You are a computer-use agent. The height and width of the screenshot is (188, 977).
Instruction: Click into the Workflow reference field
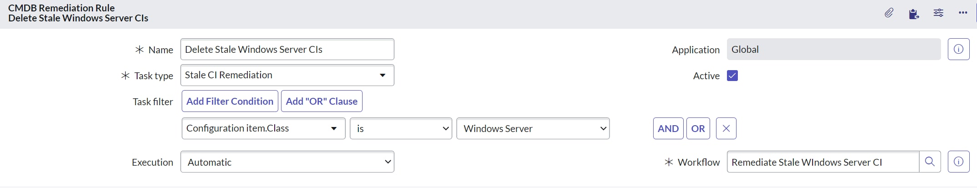[823, 162]
